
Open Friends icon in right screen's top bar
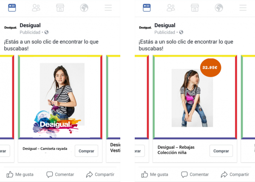coord(170,8)
